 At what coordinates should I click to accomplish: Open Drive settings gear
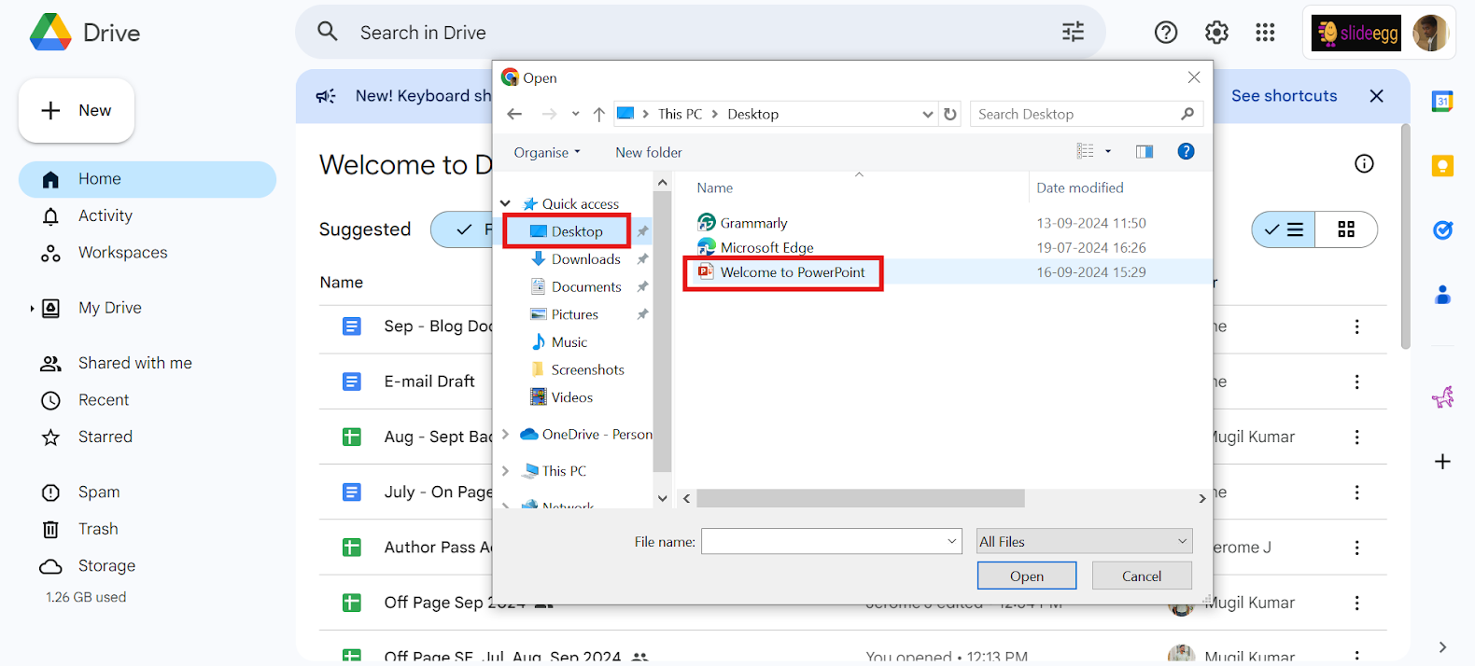(x=1216, y=33)
